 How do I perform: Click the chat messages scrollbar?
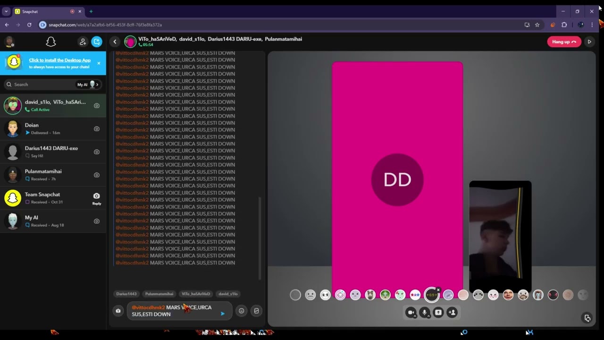click(x=260, y=238)
